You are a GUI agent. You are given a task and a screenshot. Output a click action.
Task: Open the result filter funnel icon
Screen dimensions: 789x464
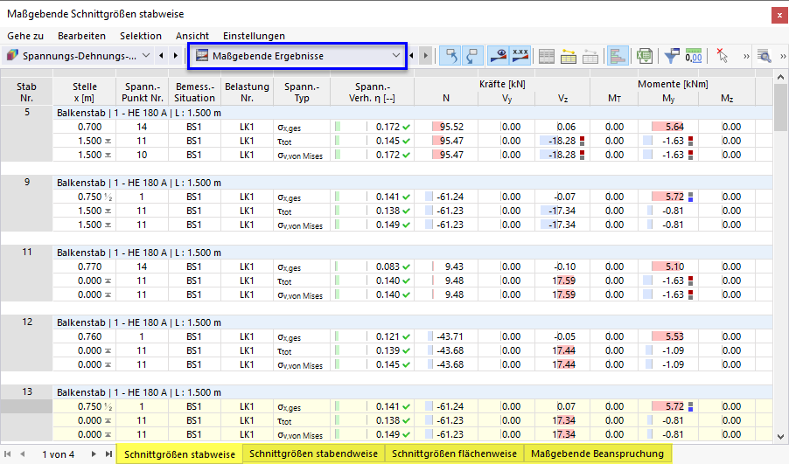pos(671,56)
